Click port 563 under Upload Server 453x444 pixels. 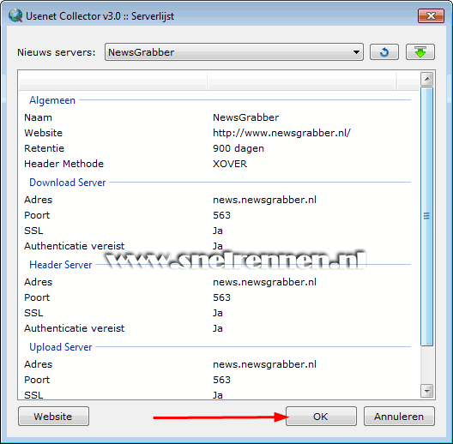click(221, 380)
